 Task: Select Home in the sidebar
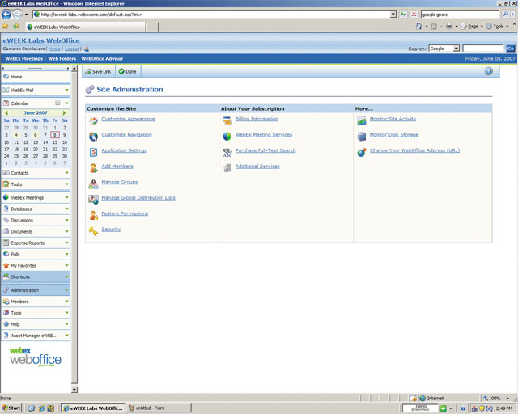pos(36,77)
